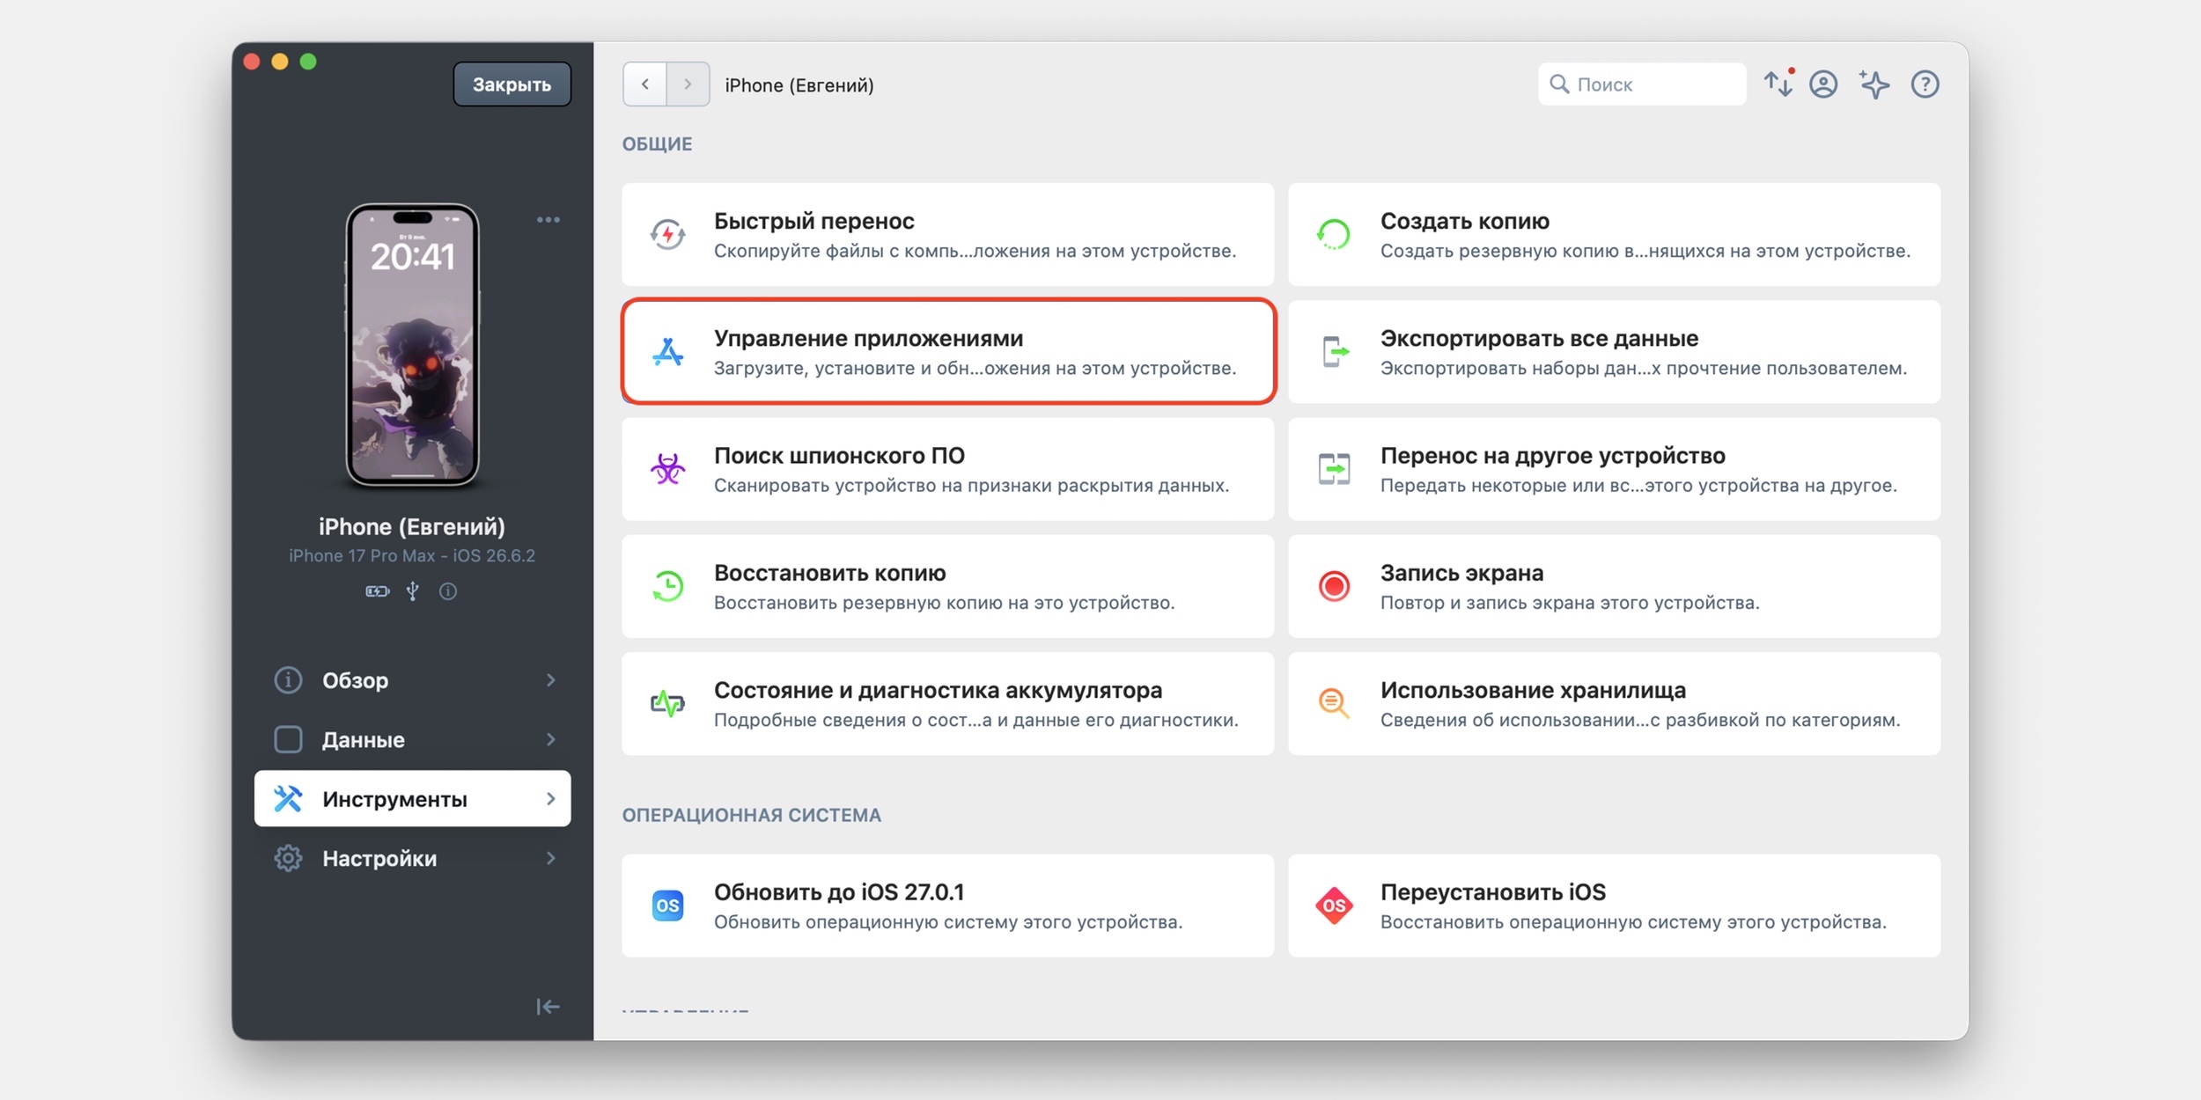Click the iPhone lock screen thumbnail
The width and height of the screenshot is (2201, 1100).
pyautogui.click(x=412, y=345)
